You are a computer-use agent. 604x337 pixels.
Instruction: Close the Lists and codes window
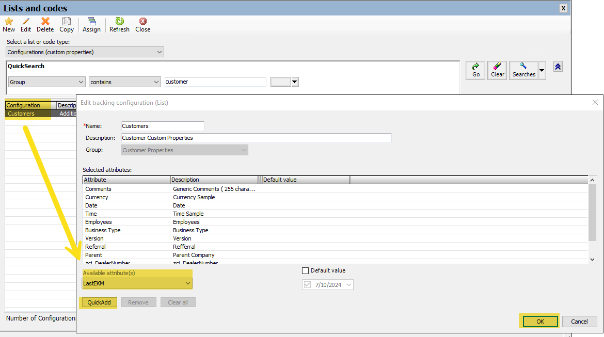click(x=563, y=8)
